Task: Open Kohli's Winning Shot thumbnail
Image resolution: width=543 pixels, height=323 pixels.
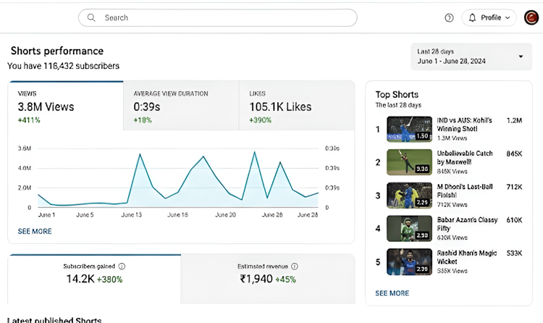Action: click(409, 129)
